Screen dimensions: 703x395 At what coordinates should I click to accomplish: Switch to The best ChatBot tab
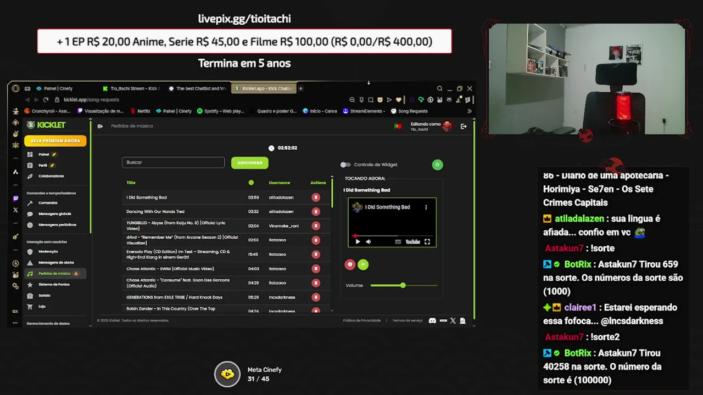click(198, 88)
